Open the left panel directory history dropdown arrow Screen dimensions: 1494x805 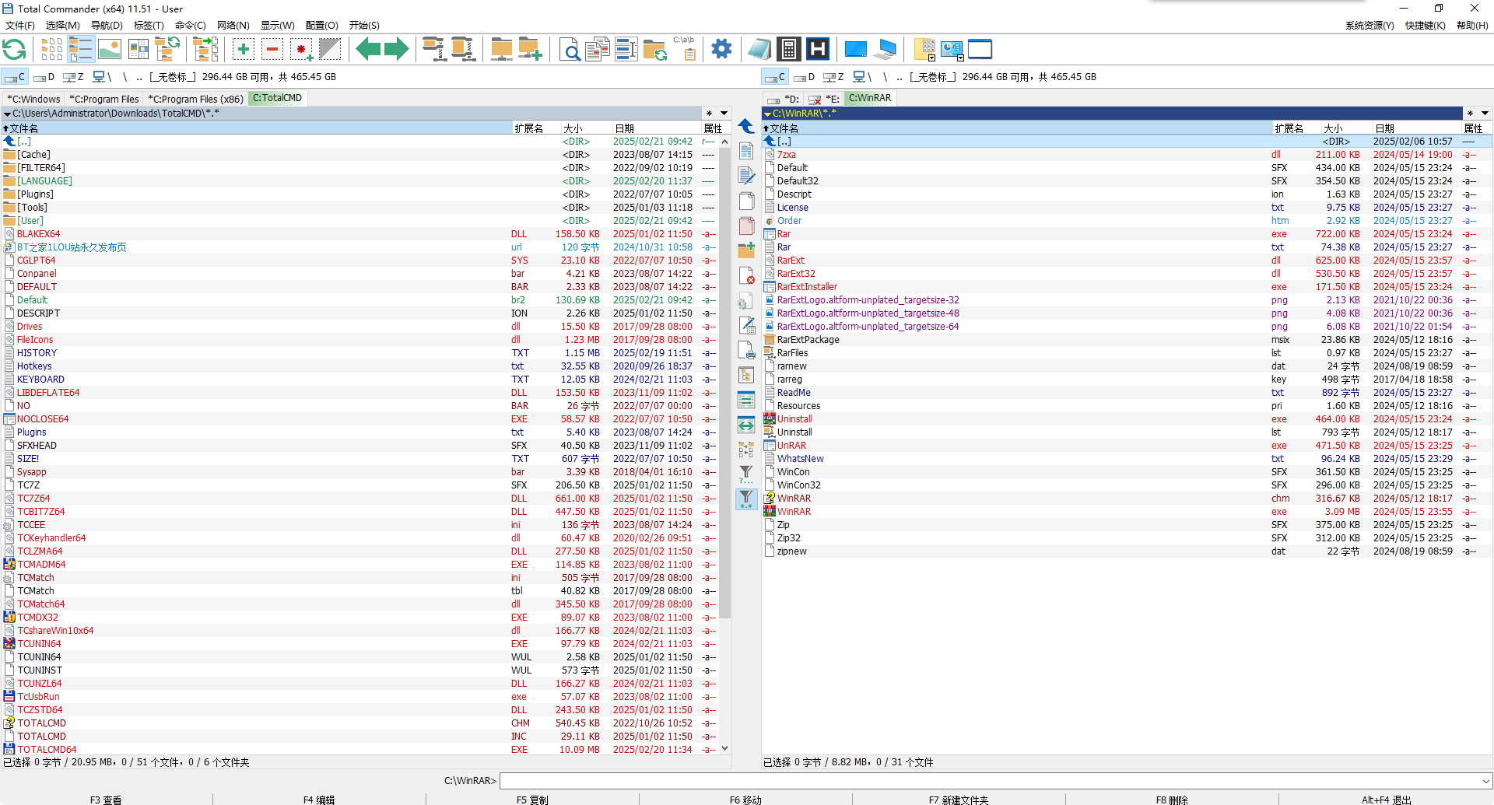click(x=724, y=114)
